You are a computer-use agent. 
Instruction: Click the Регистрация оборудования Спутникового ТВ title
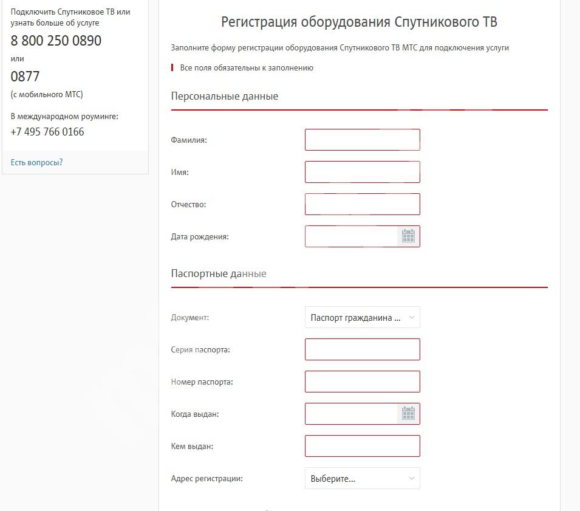tap(359, 22)
